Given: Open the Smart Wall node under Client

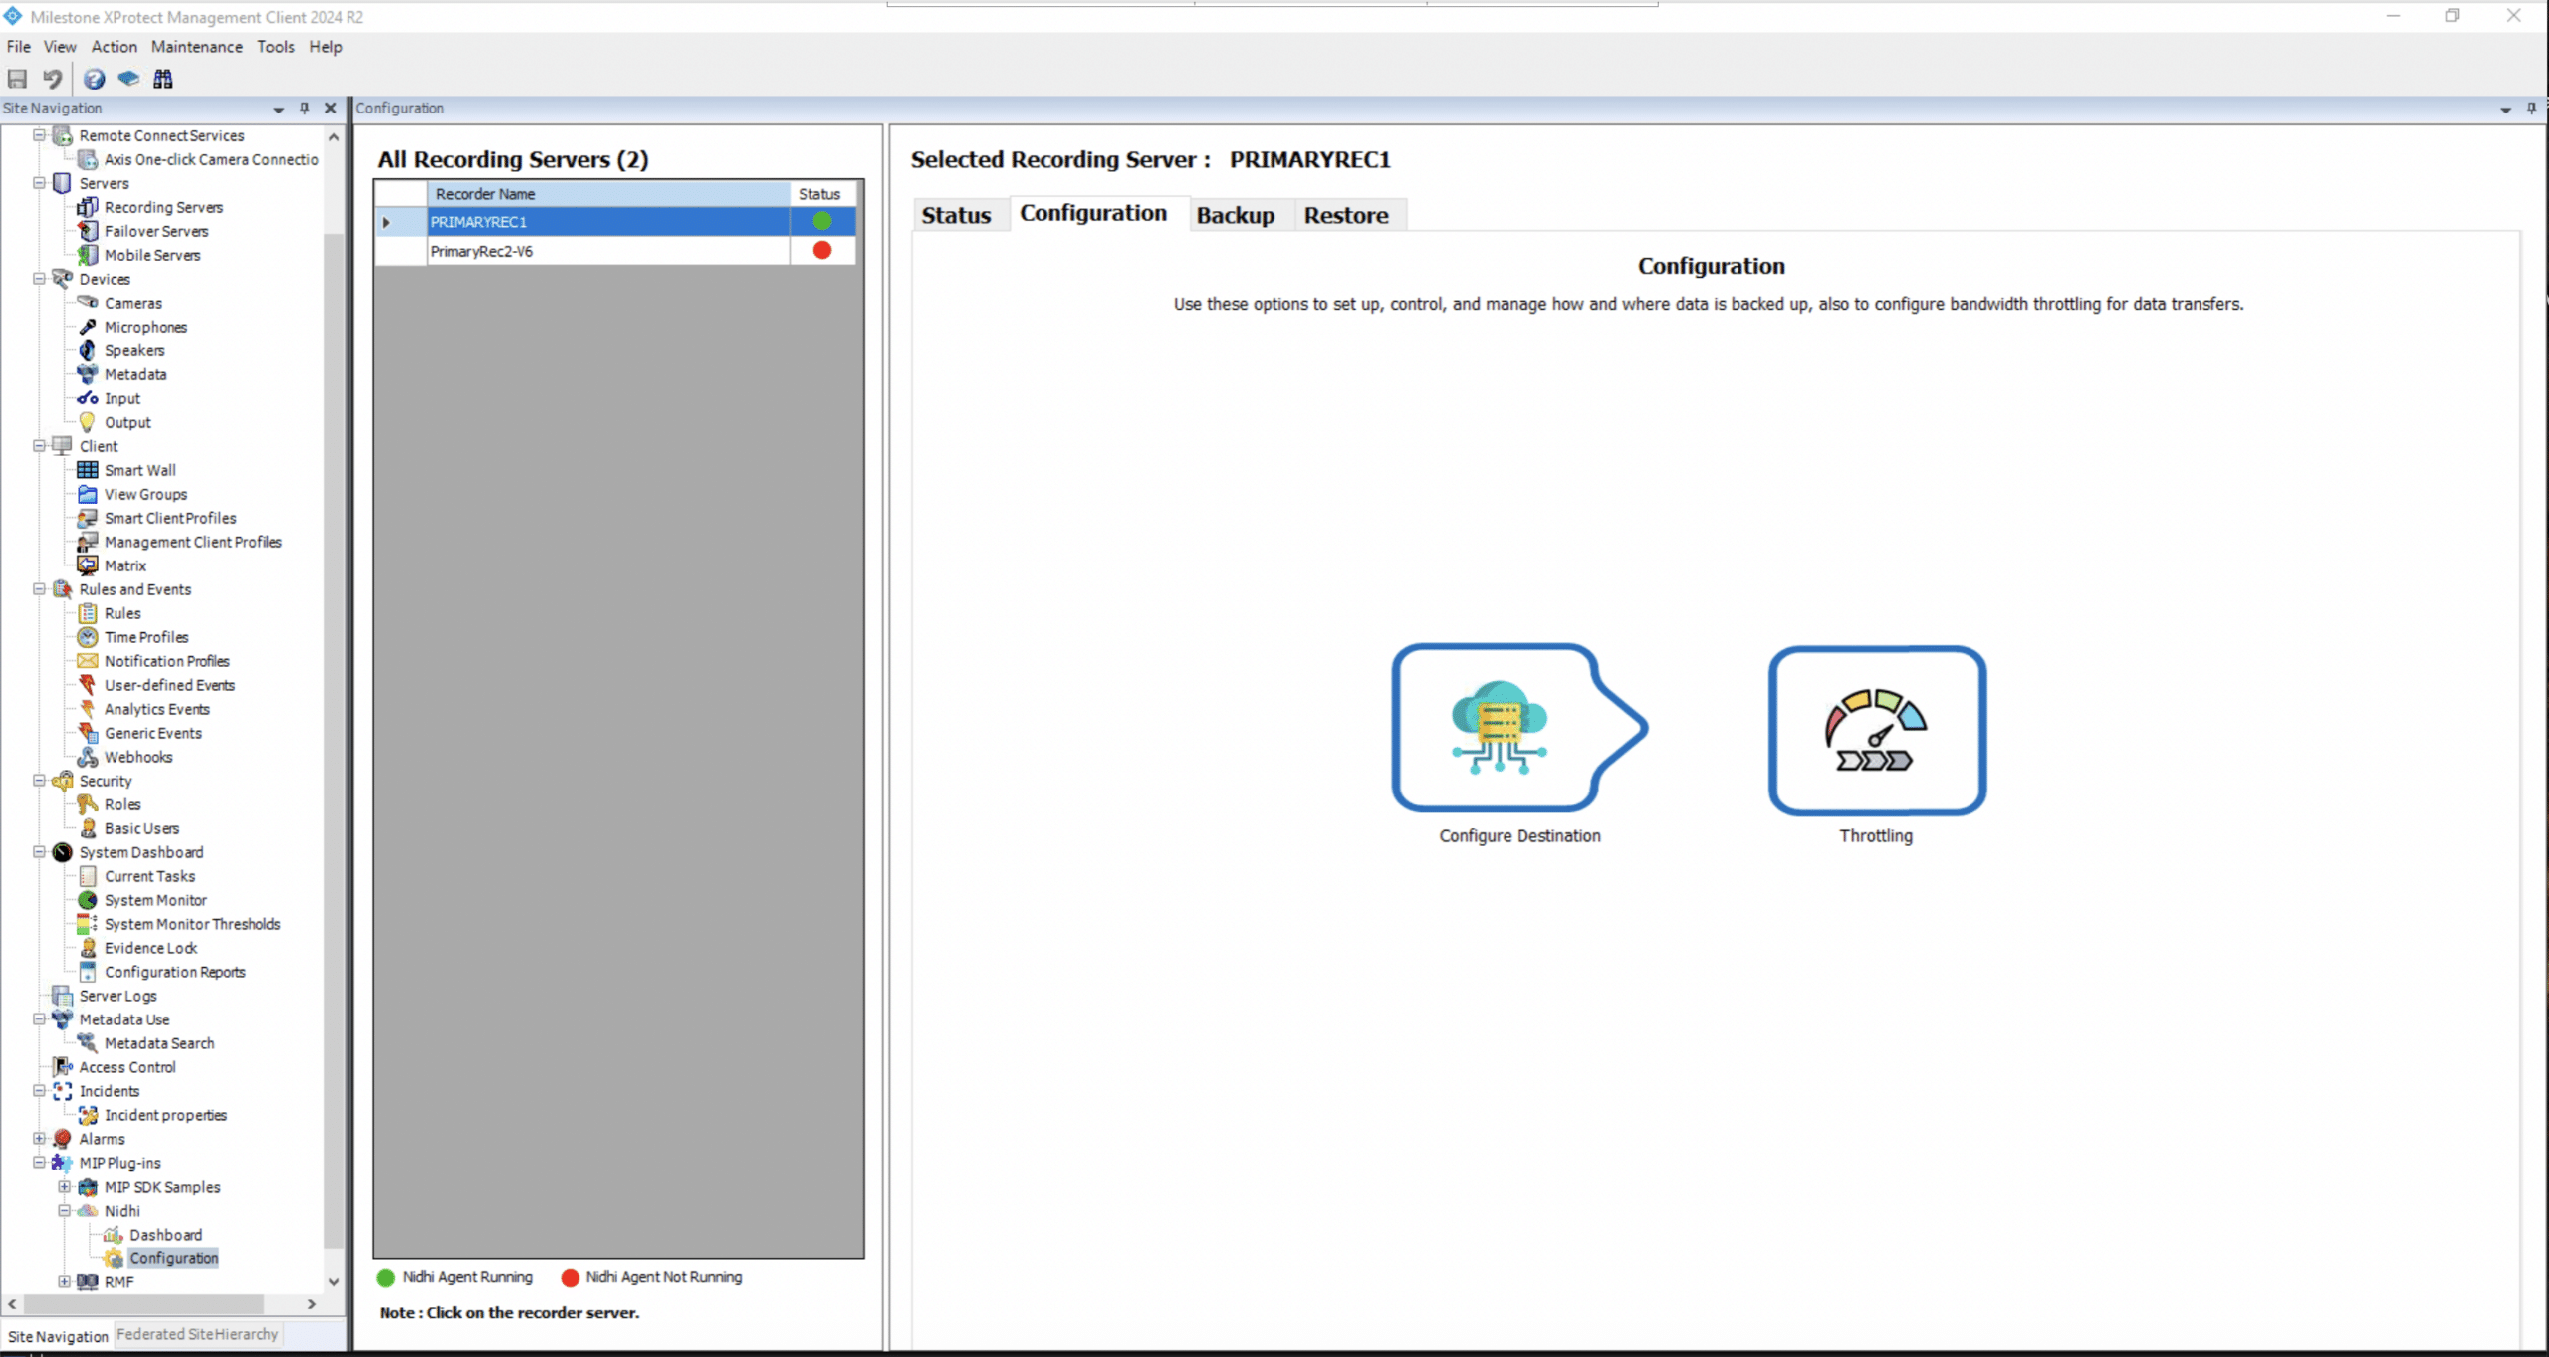Looking at the screenshot, I should pyautogui.click(x=139, y=470).
